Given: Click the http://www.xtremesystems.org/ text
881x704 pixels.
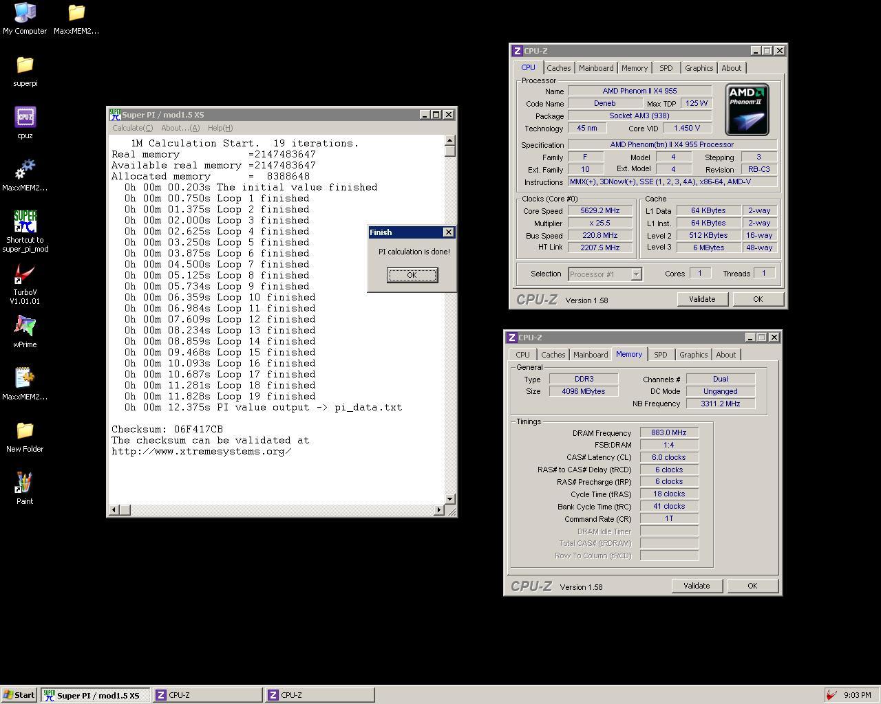Looking at the screenshot, I should coord(201,452).
